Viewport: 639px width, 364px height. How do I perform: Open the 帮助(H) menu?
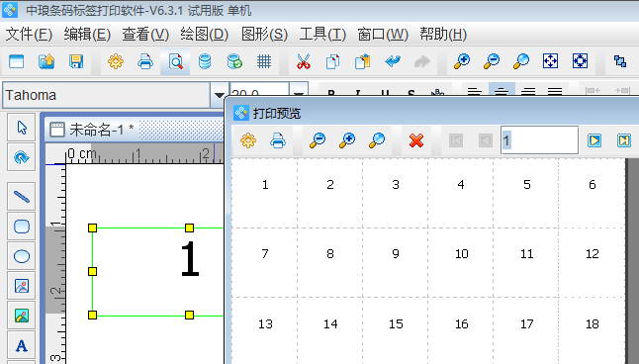click(x=443, y=35)
